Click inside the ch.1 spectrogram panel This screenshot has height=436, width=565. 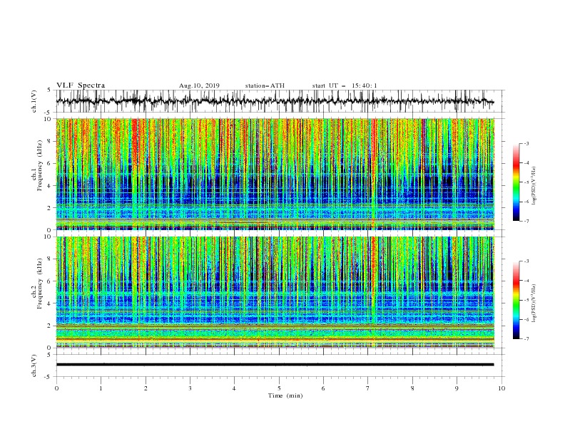click(x=275, y=174)
